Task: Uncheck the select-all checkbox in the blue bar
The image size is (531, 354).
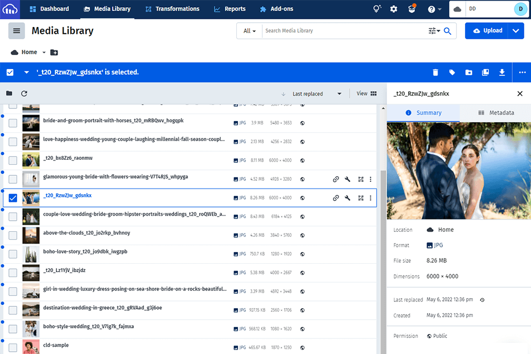Action: tap(10, 72)
